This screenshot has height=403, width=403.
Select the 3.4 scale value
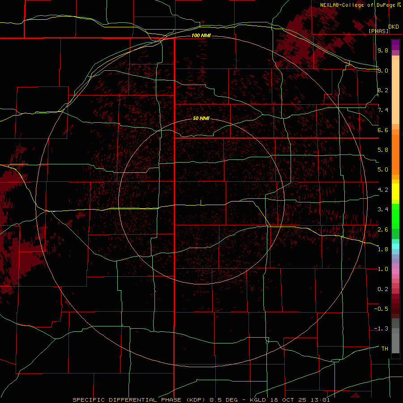[x=383, y=210]
